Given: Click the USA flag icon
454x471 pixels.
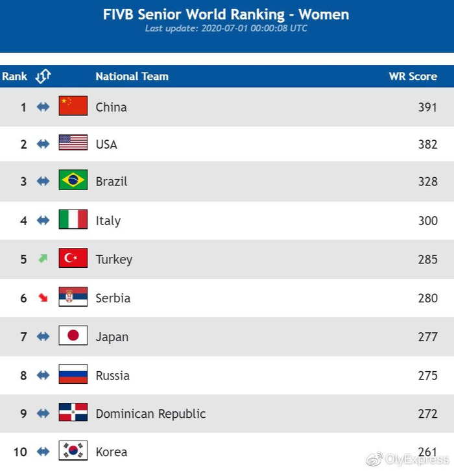Looking at the screenshot, I should click(x=73, y=143).
